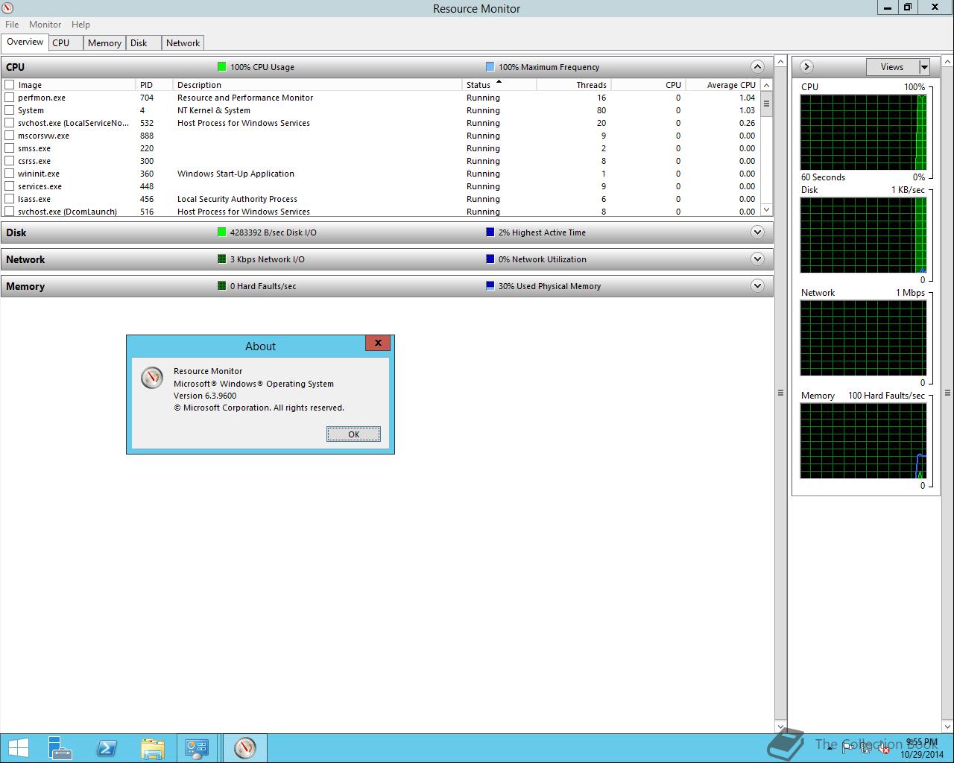Launch Server Manager from the taskbar

(x=60, y=748)
